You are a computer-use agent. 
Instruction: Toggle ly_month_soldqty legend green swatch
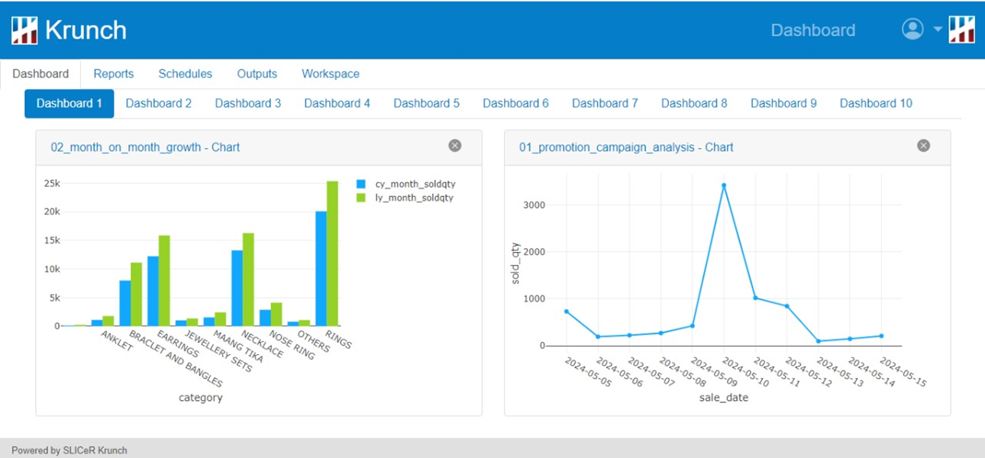point(361,198)
